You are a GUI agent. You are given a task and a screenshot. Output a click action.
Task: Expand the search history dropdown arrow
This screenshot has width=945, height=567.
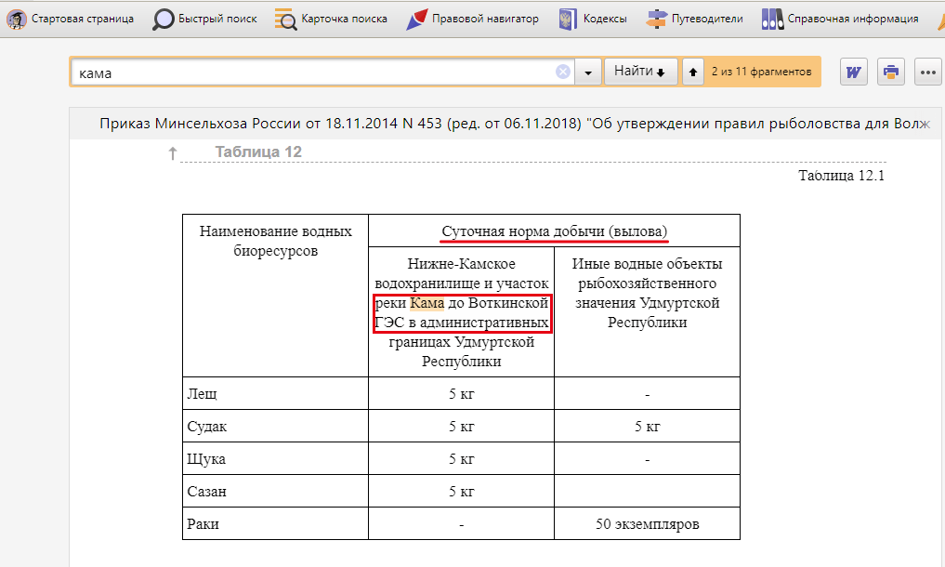coord(588,73)
